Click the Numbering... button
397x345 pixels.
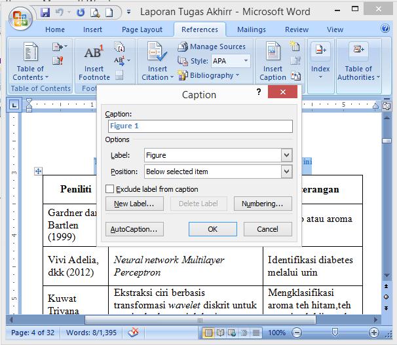[262, 204]
